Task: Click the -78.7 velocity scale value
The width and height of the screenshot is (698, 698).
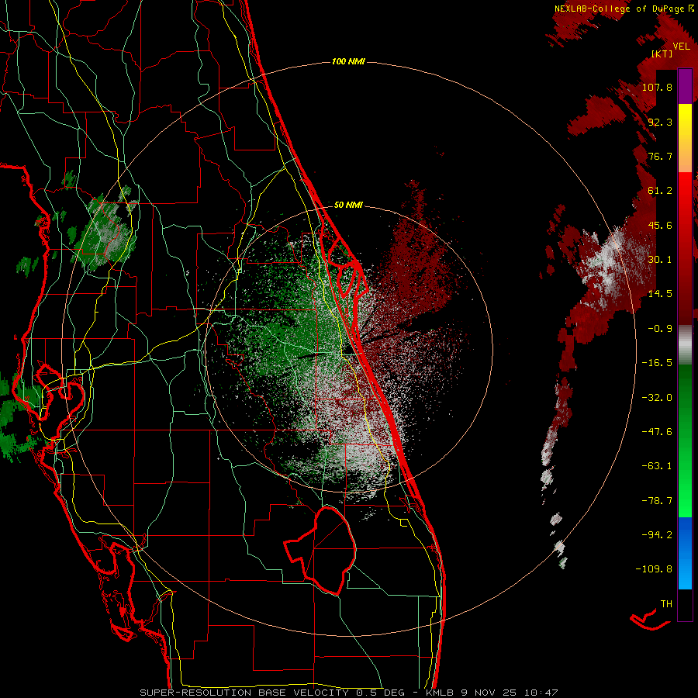Action: 657,501
